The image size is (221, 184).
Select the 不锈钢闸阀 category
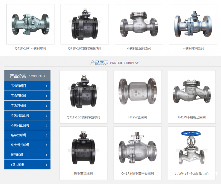point(18,106)
